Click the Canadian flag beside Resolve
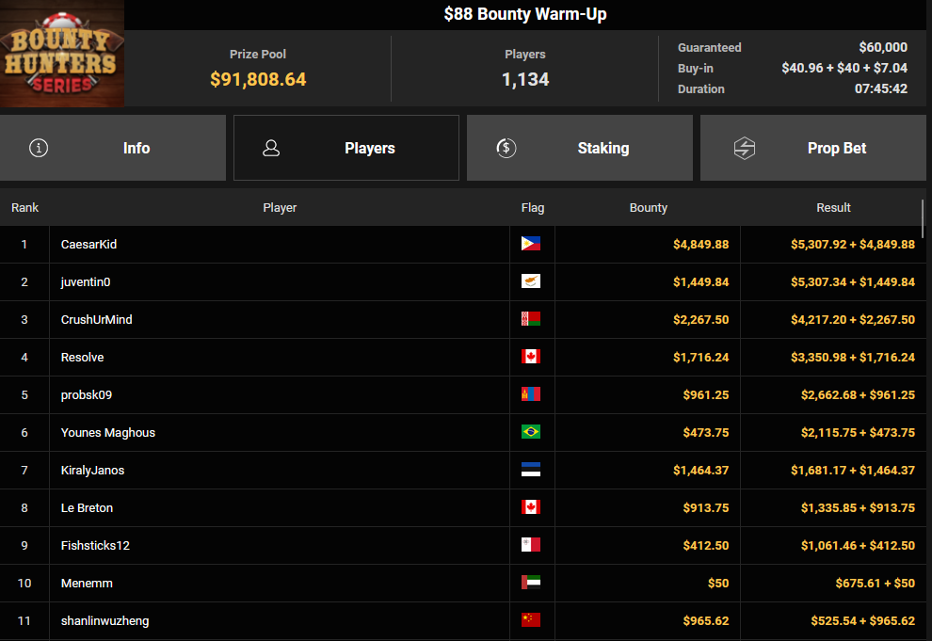Image resolution: width=932 pixels, height=641 pixels. 531,357
